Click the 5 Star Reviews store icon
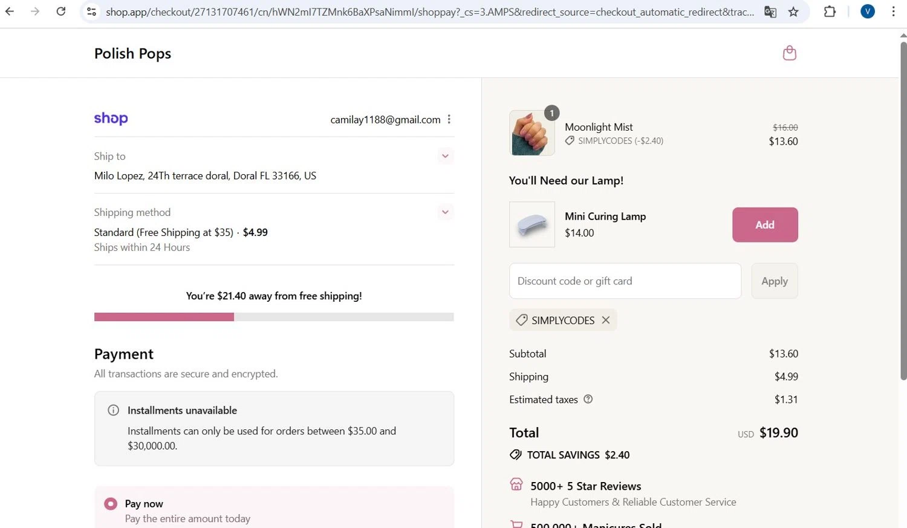Image resolution: width=907 pixels, height=528 pixels. (x=516, y=484)
